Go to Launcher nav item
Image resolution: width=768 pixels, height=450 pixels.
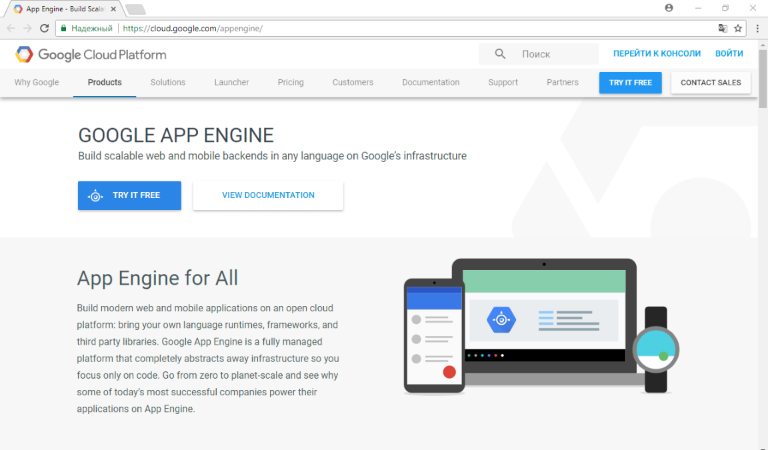tap(232, 82)
